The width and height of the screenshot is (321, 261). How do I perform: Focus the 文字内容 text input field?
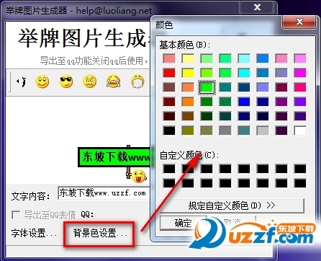[104, 193]
